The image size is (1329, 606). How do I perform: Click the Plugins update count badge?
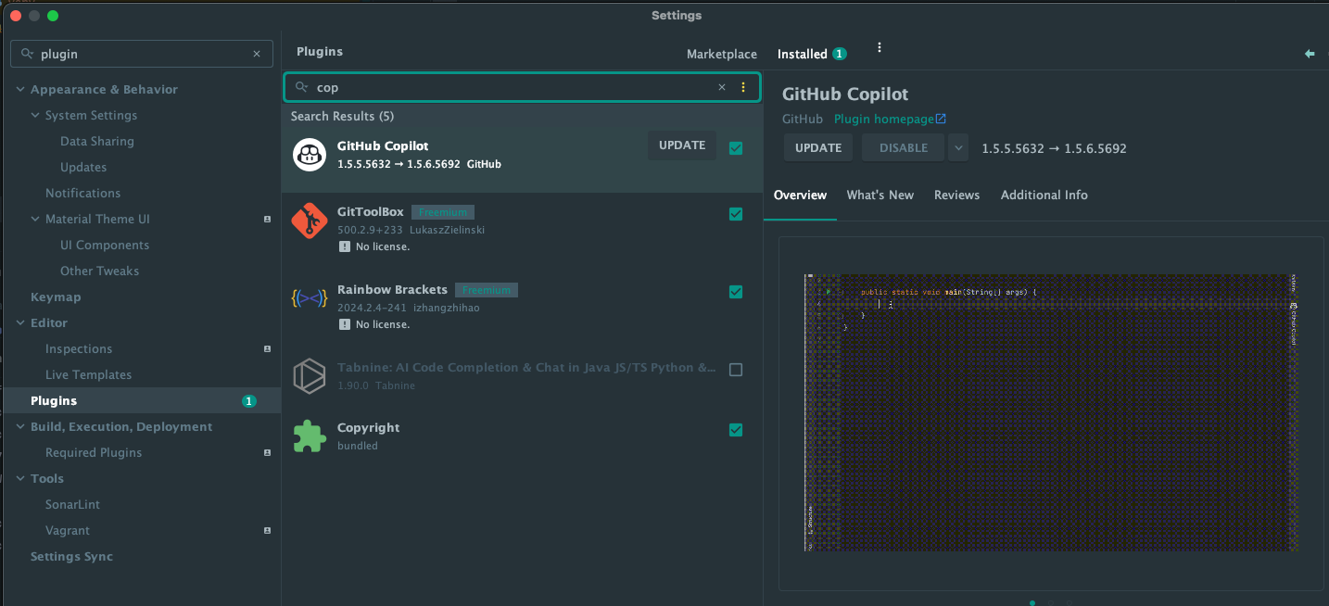248,400
